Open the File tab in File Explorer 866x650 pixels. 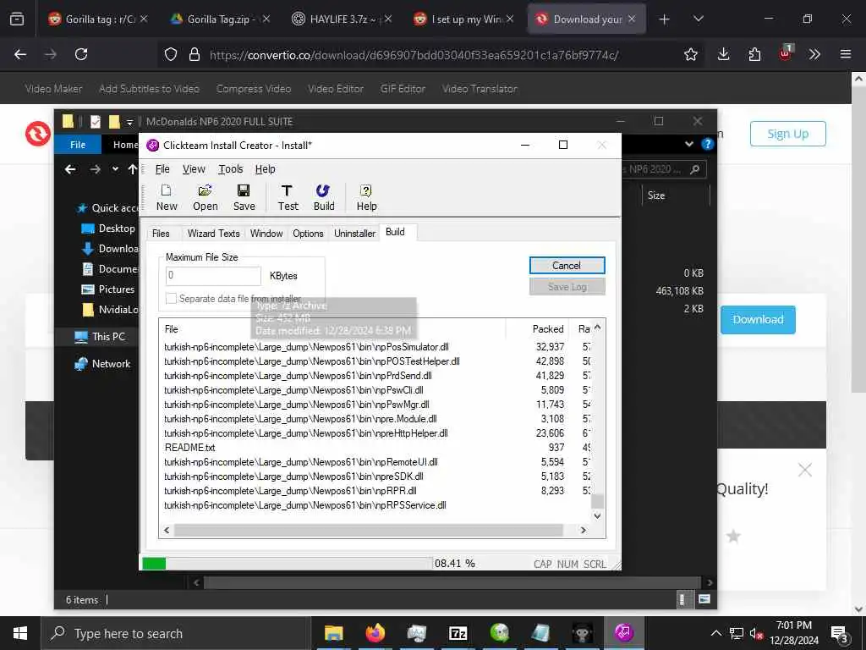click(78, 144)
